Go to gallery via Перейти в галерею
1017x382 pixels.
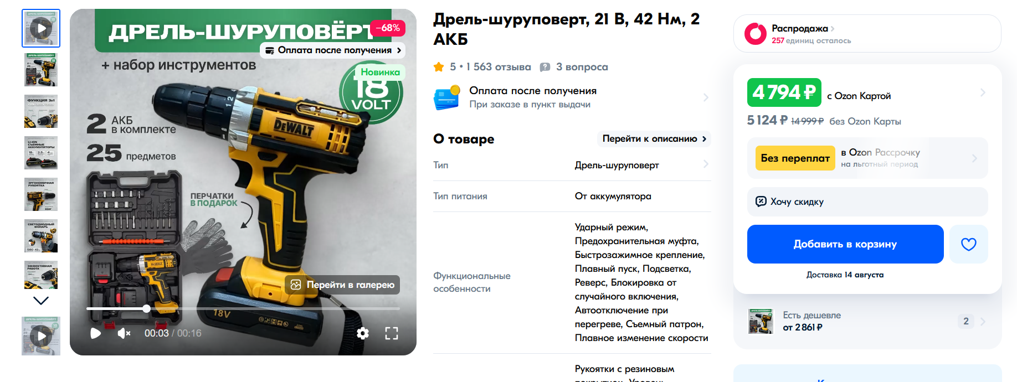pyautogui.click(x=342, y=285)
